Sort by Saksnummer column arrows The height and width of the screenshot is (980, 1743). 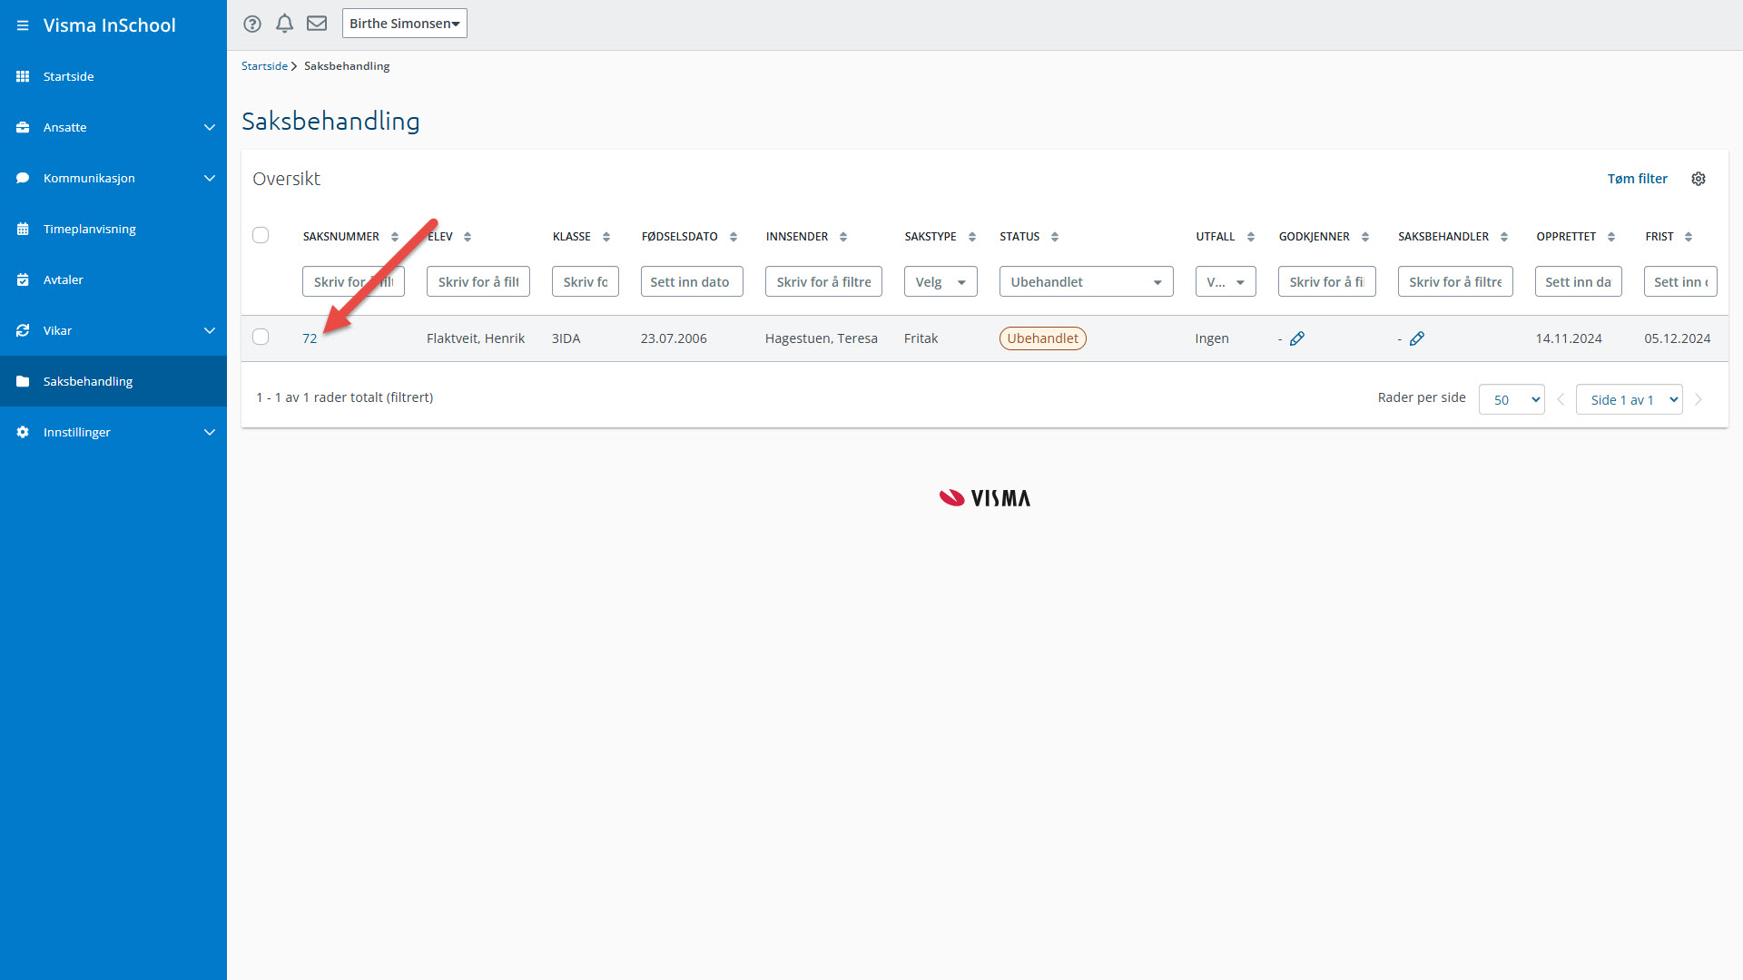pyautogui.click(x=395, y=237)
